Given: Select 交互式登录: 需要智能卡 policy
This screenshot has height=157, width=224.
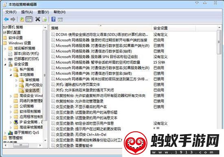Looking at the screenshot, I should pos(72,146).
